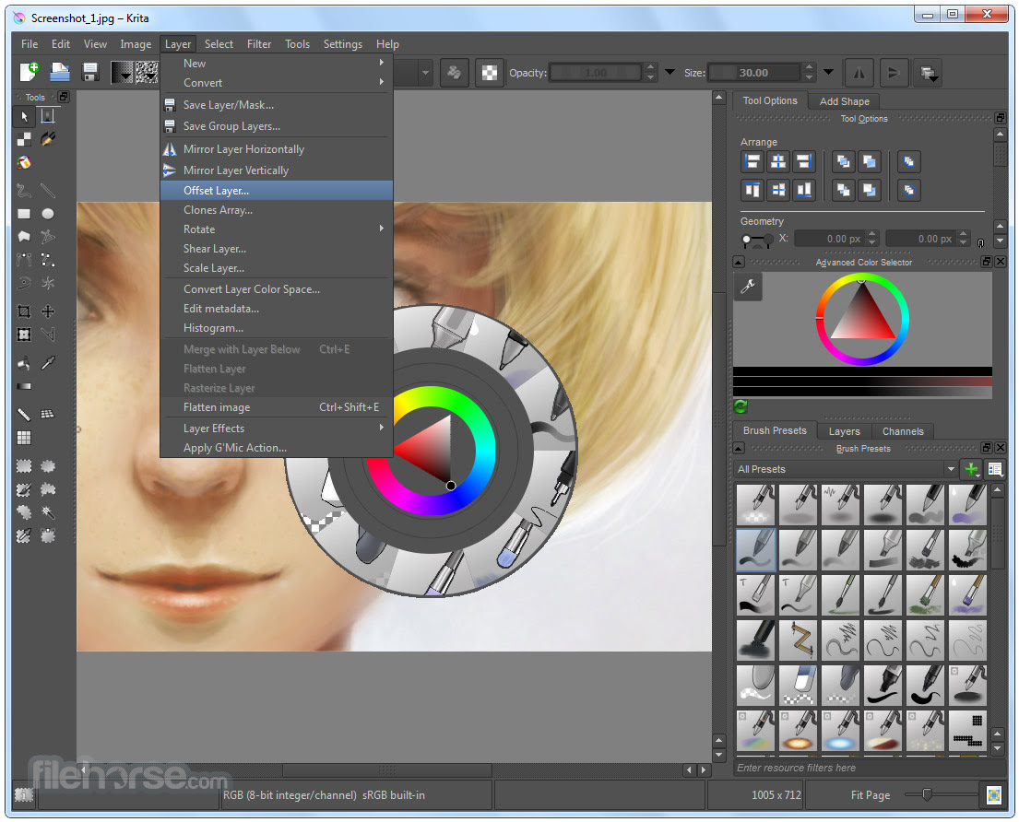Switch to the Layers tab
Viewport: 1019px width, 822px height.
tap(844, 431)
